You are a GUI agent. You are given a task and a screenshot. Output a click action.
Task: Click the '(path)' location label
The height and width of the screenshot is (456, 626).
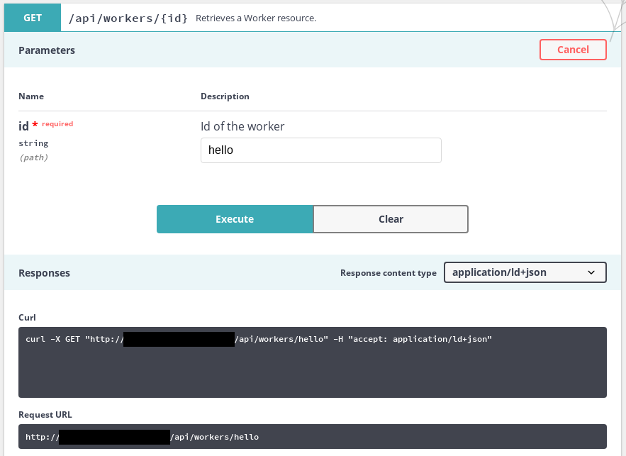tap(33, 157)
